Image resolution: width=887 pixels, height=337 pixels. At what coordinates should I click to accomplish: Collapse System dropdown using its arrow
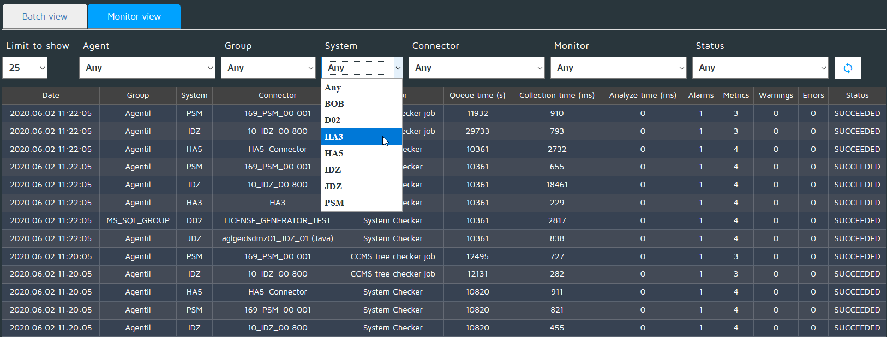click(398, 68)
